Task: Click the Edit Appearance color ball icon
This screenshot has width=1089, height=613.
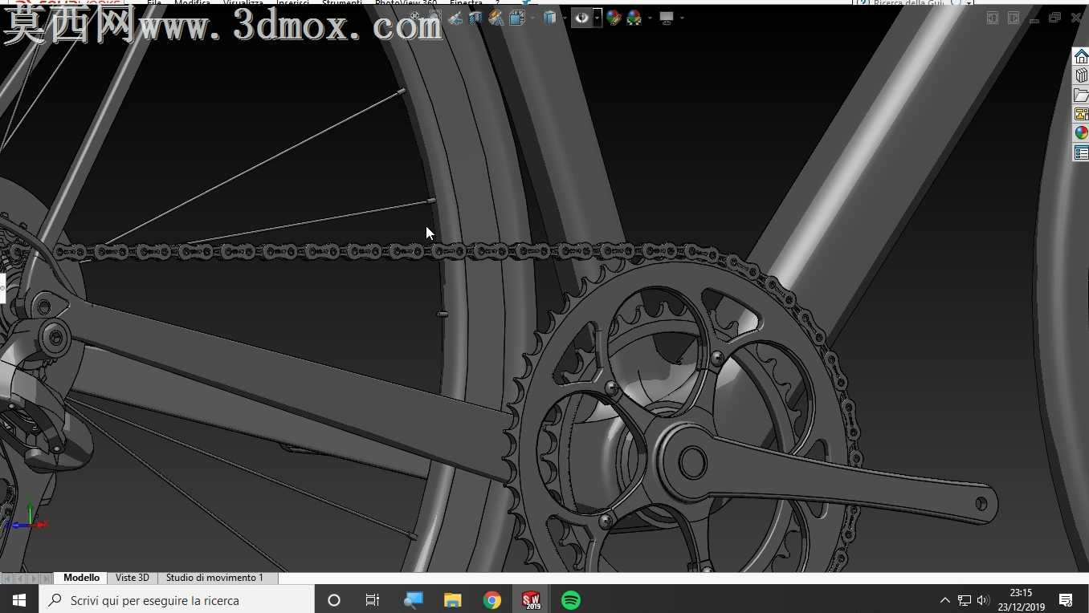Action: [x=614, y=18]
